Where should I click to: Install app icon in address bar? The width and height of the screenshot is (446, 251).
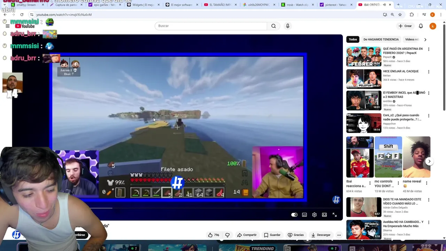pos(385,15)
